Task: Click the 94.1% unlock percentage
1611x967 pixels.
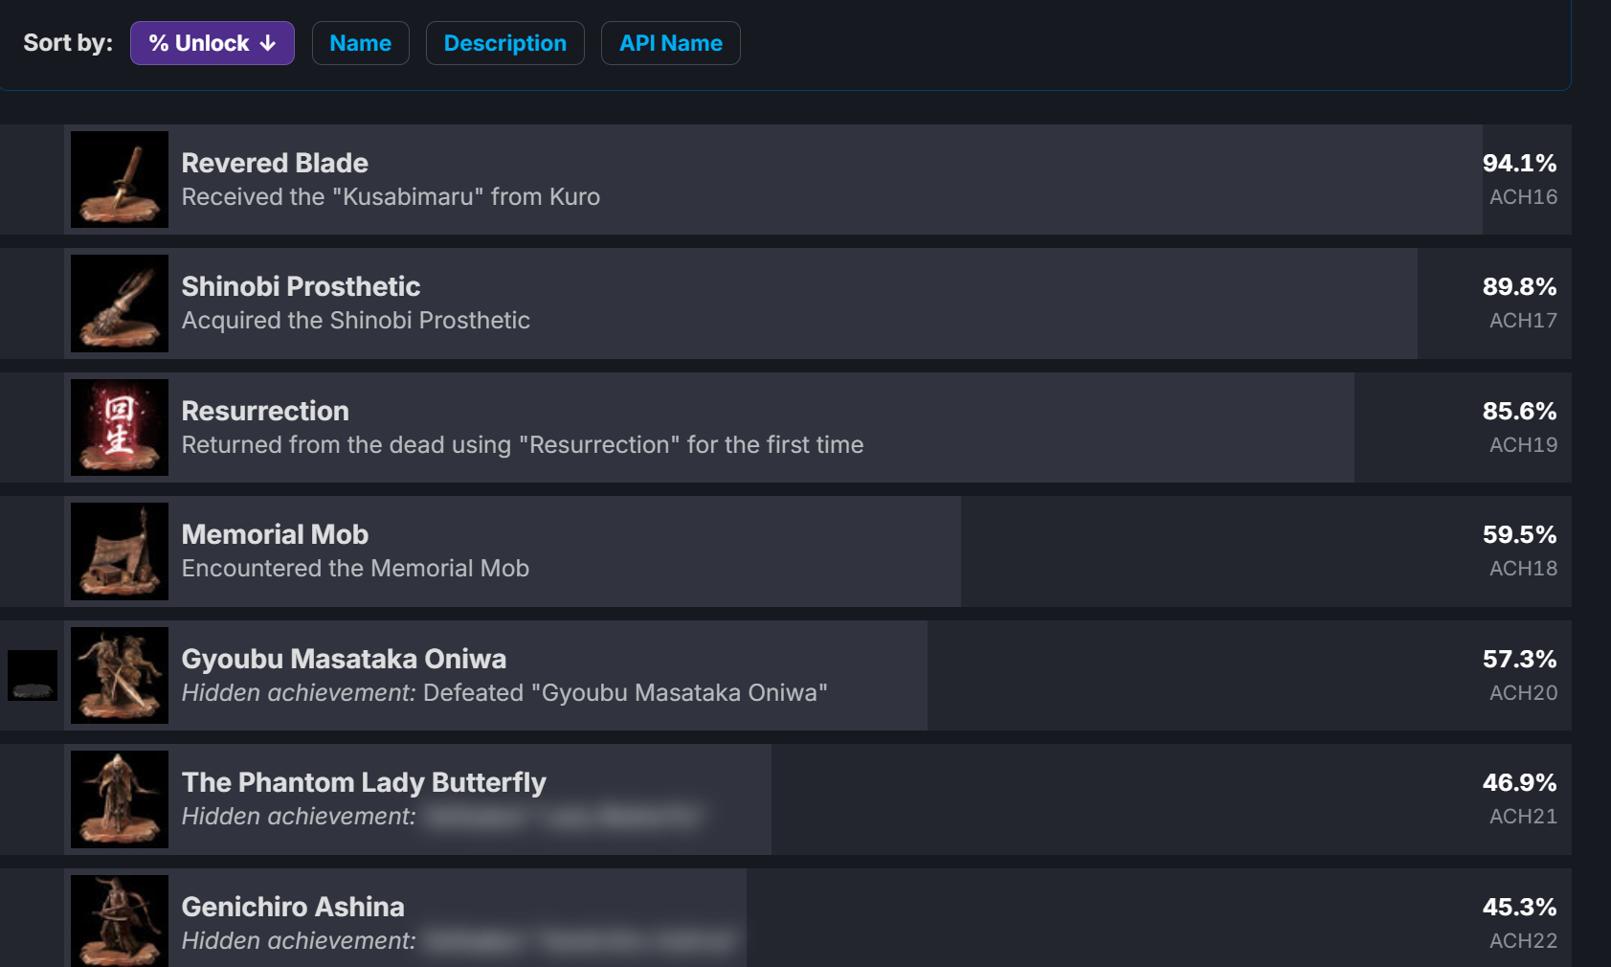Action: click(1519, 163)
